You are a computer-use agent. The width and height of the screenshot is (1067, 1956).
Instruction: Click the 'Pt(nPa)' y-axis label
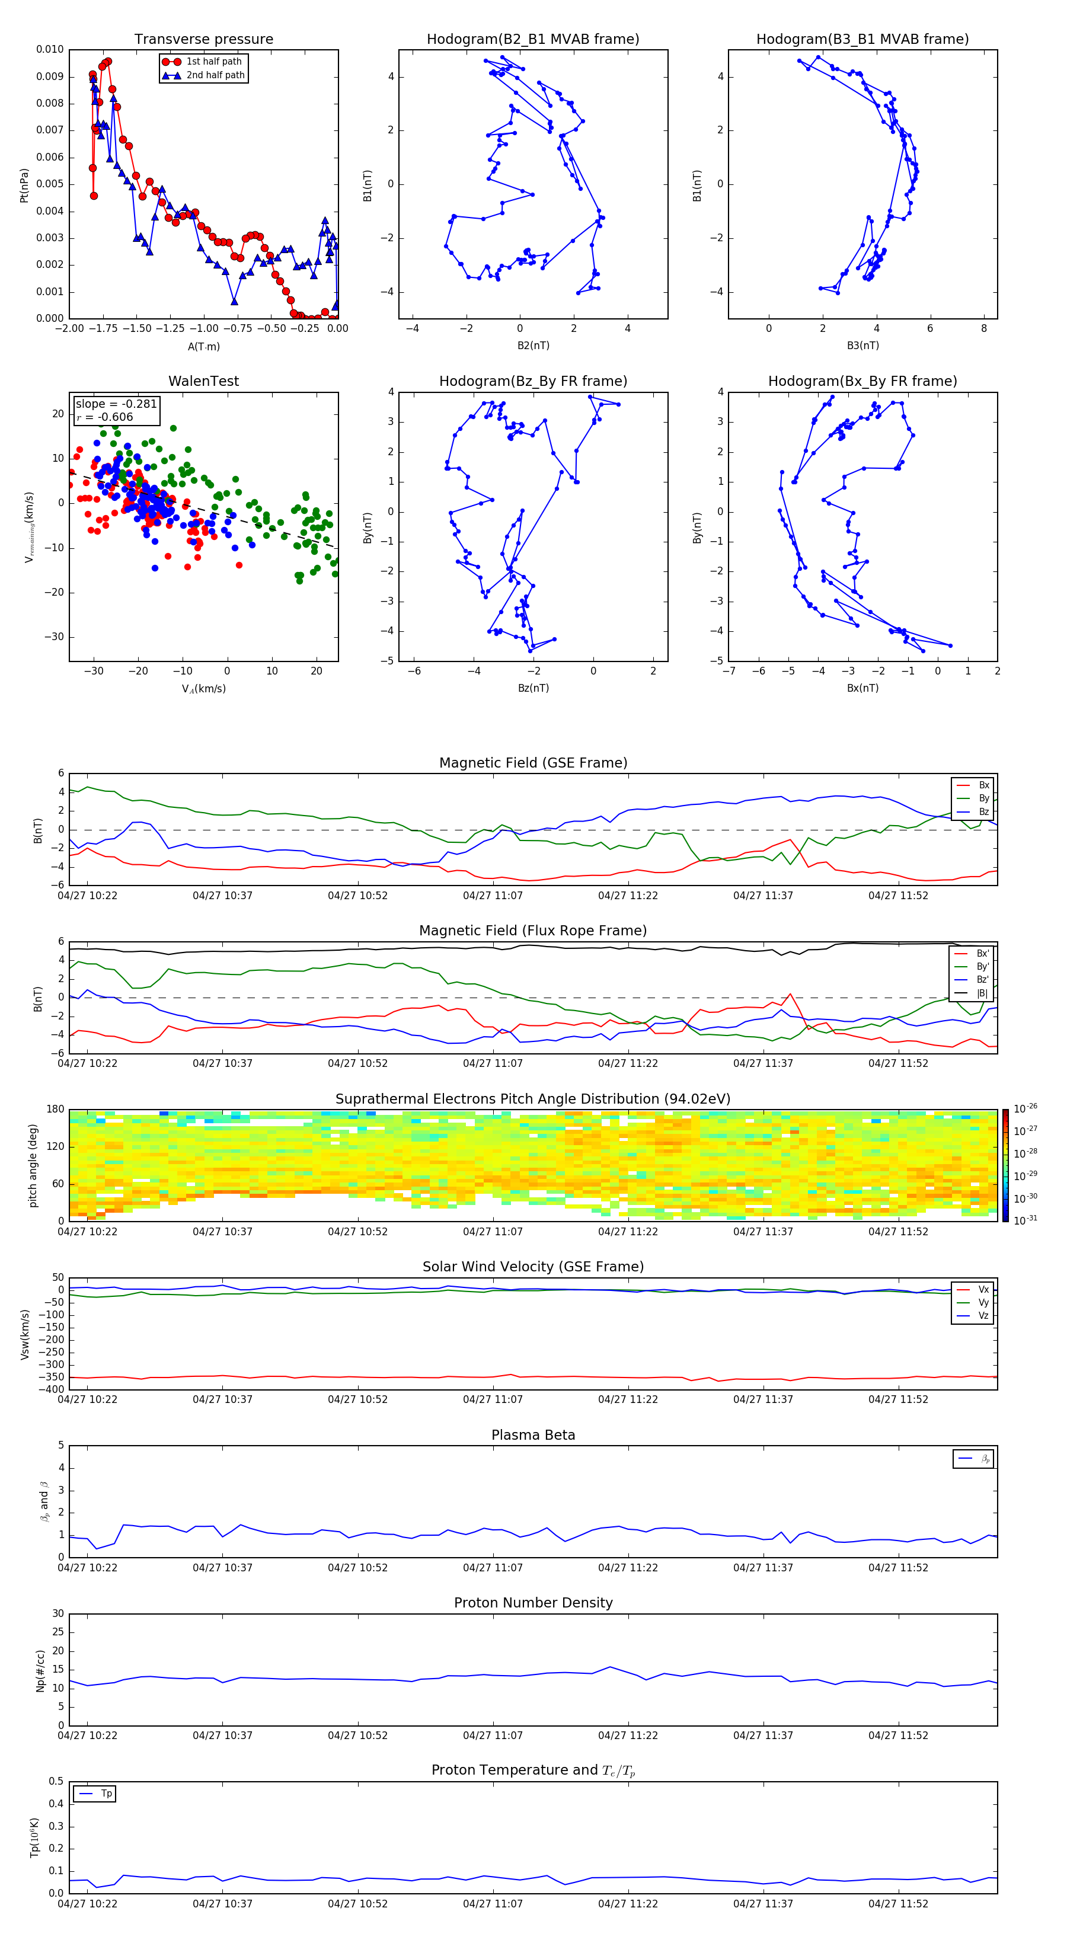tap(24, 186)
